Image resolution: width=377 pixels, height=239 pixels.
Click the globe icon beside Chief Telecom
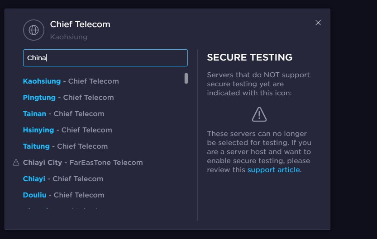tap(33, 30)
